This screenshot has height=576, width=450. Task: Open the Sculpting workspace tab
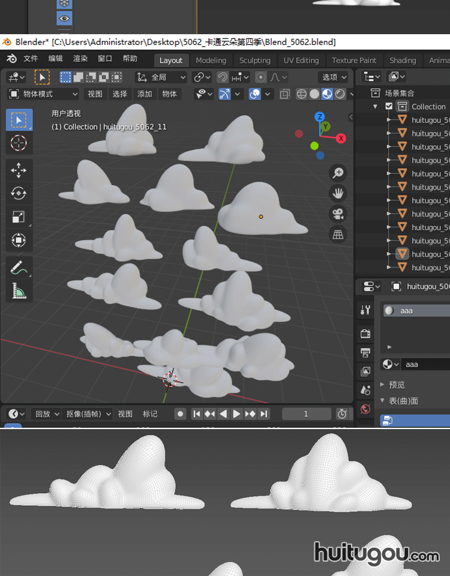pos(254,60)
